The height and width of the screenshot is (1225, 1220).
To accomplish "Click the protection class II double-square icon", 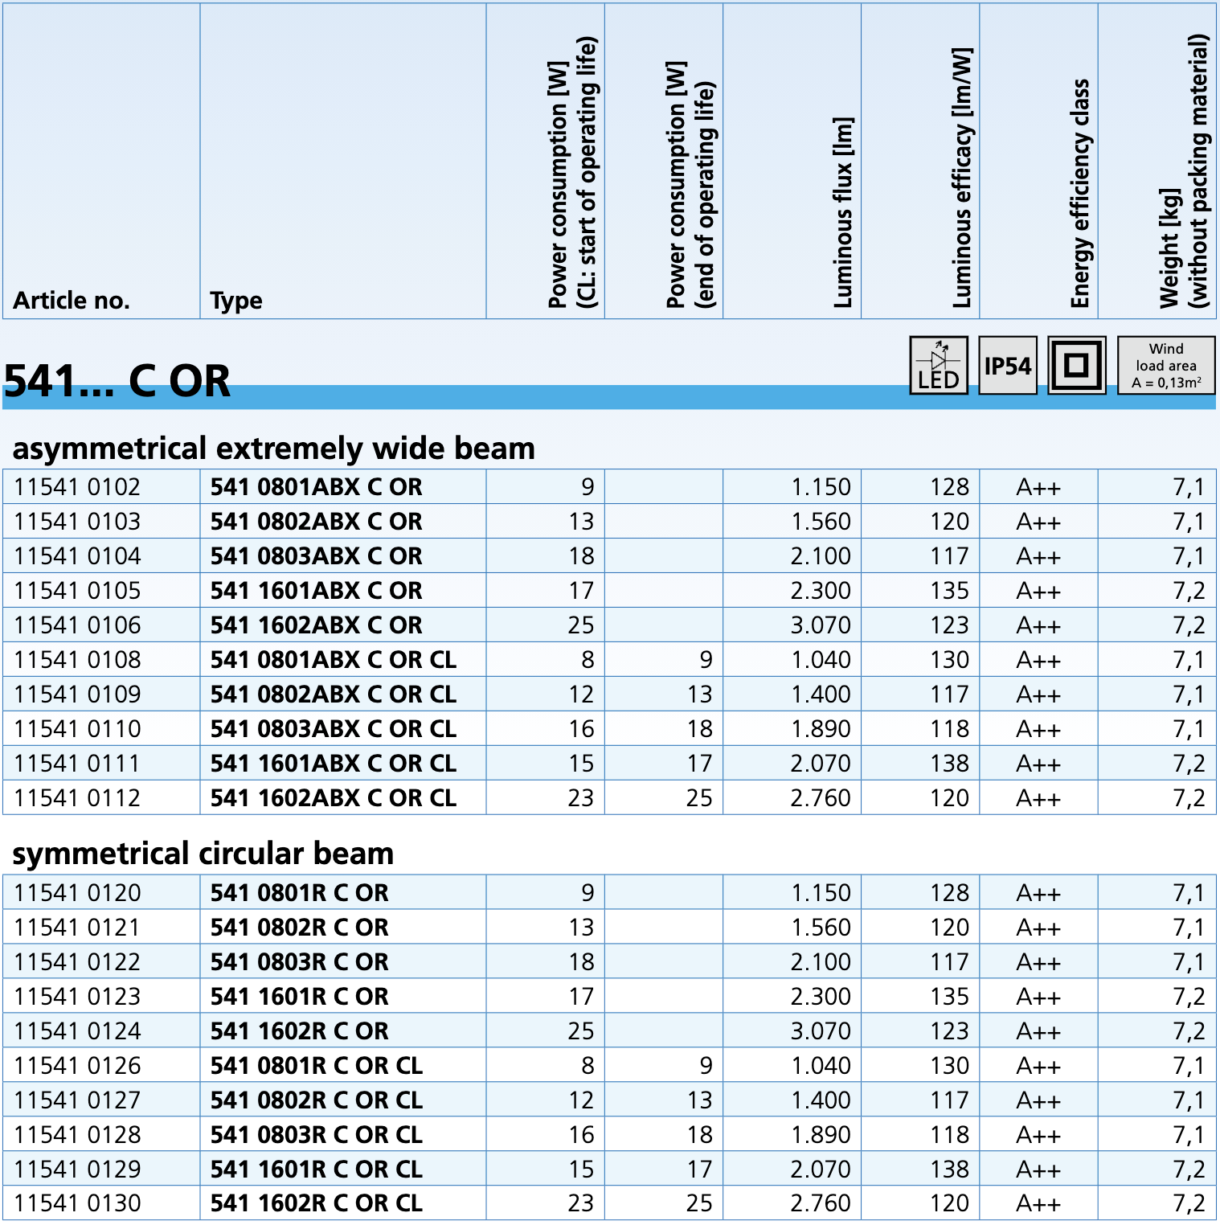I will (x=1077, y=366).
